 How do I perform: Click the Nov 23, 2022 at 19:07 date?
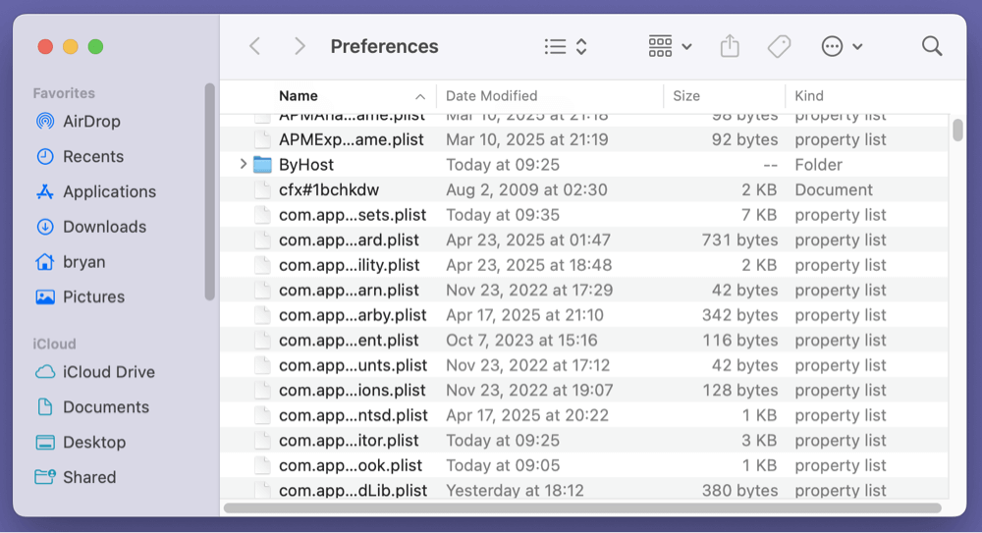coord(529,391)
